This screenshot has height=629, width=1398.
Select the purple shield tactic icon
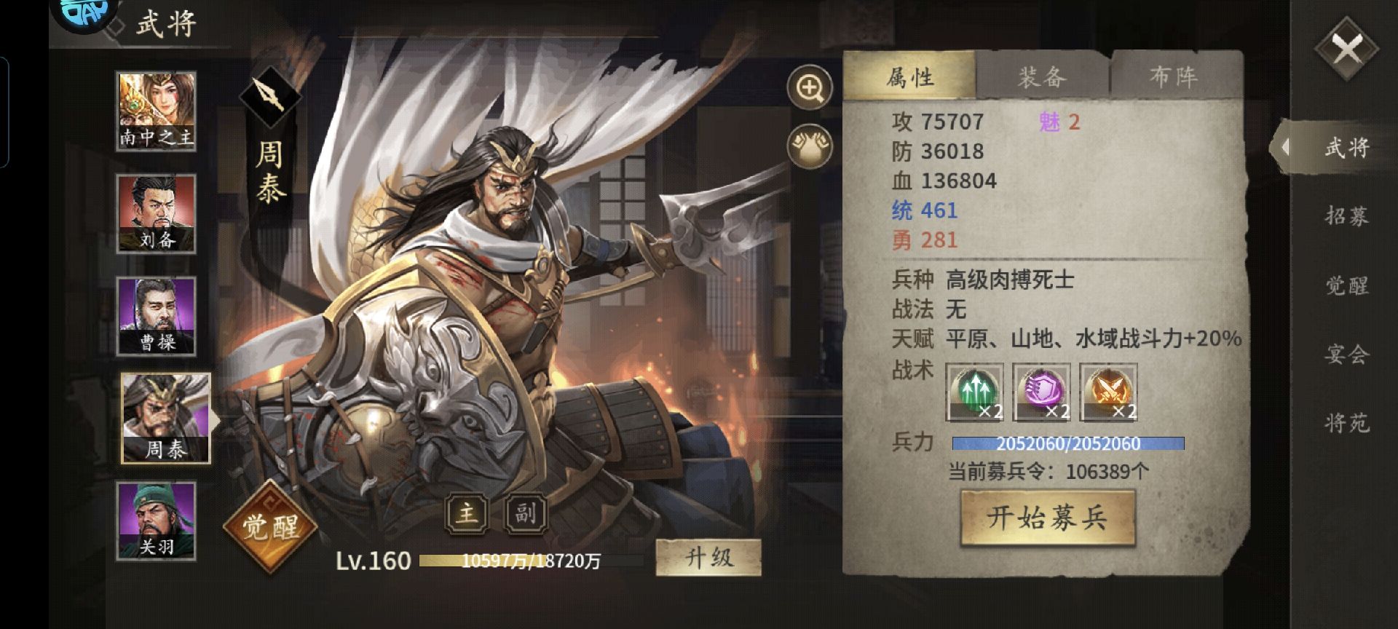click(1041, 392)
